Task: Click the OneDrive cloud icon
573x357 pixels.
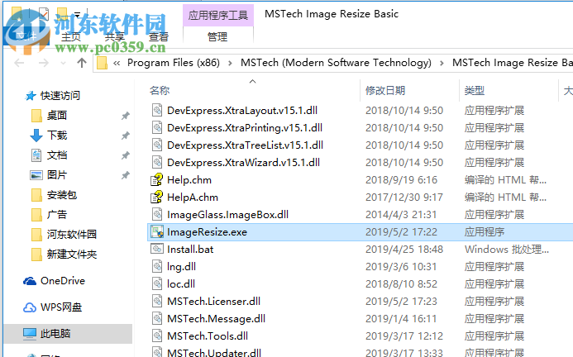Action: (x=30, y=281)
